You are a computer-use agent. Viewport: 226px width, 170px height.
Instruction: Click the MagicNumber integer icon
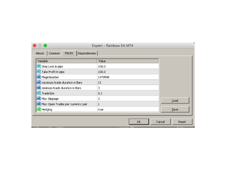pyautogui.click(x=38, y=77)
